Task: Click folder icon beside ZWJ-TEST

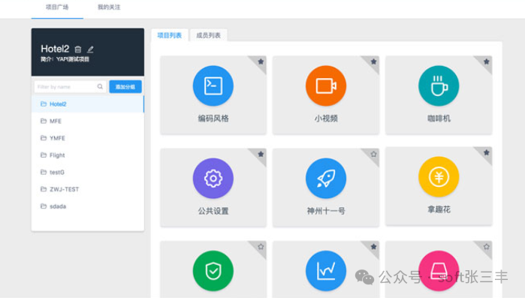Action: [44, 189]
